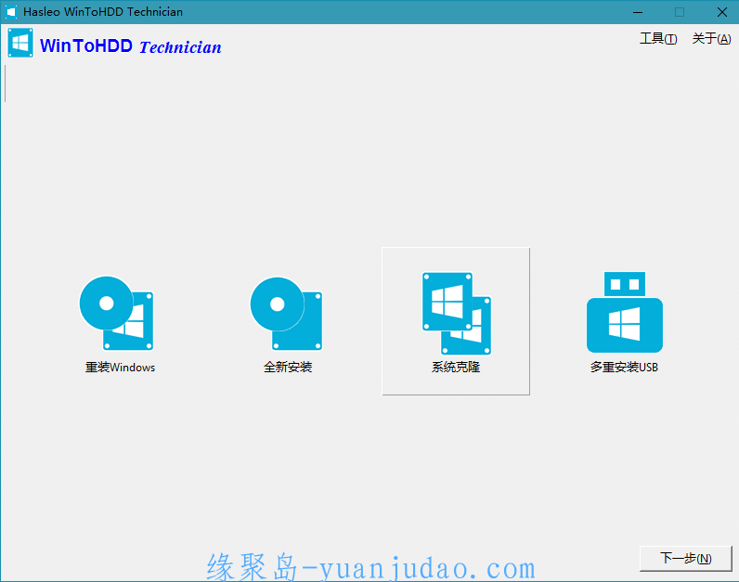739x582 pixels.
Task: Click the Hasleo title bar app icon
Action: [11, 12]
